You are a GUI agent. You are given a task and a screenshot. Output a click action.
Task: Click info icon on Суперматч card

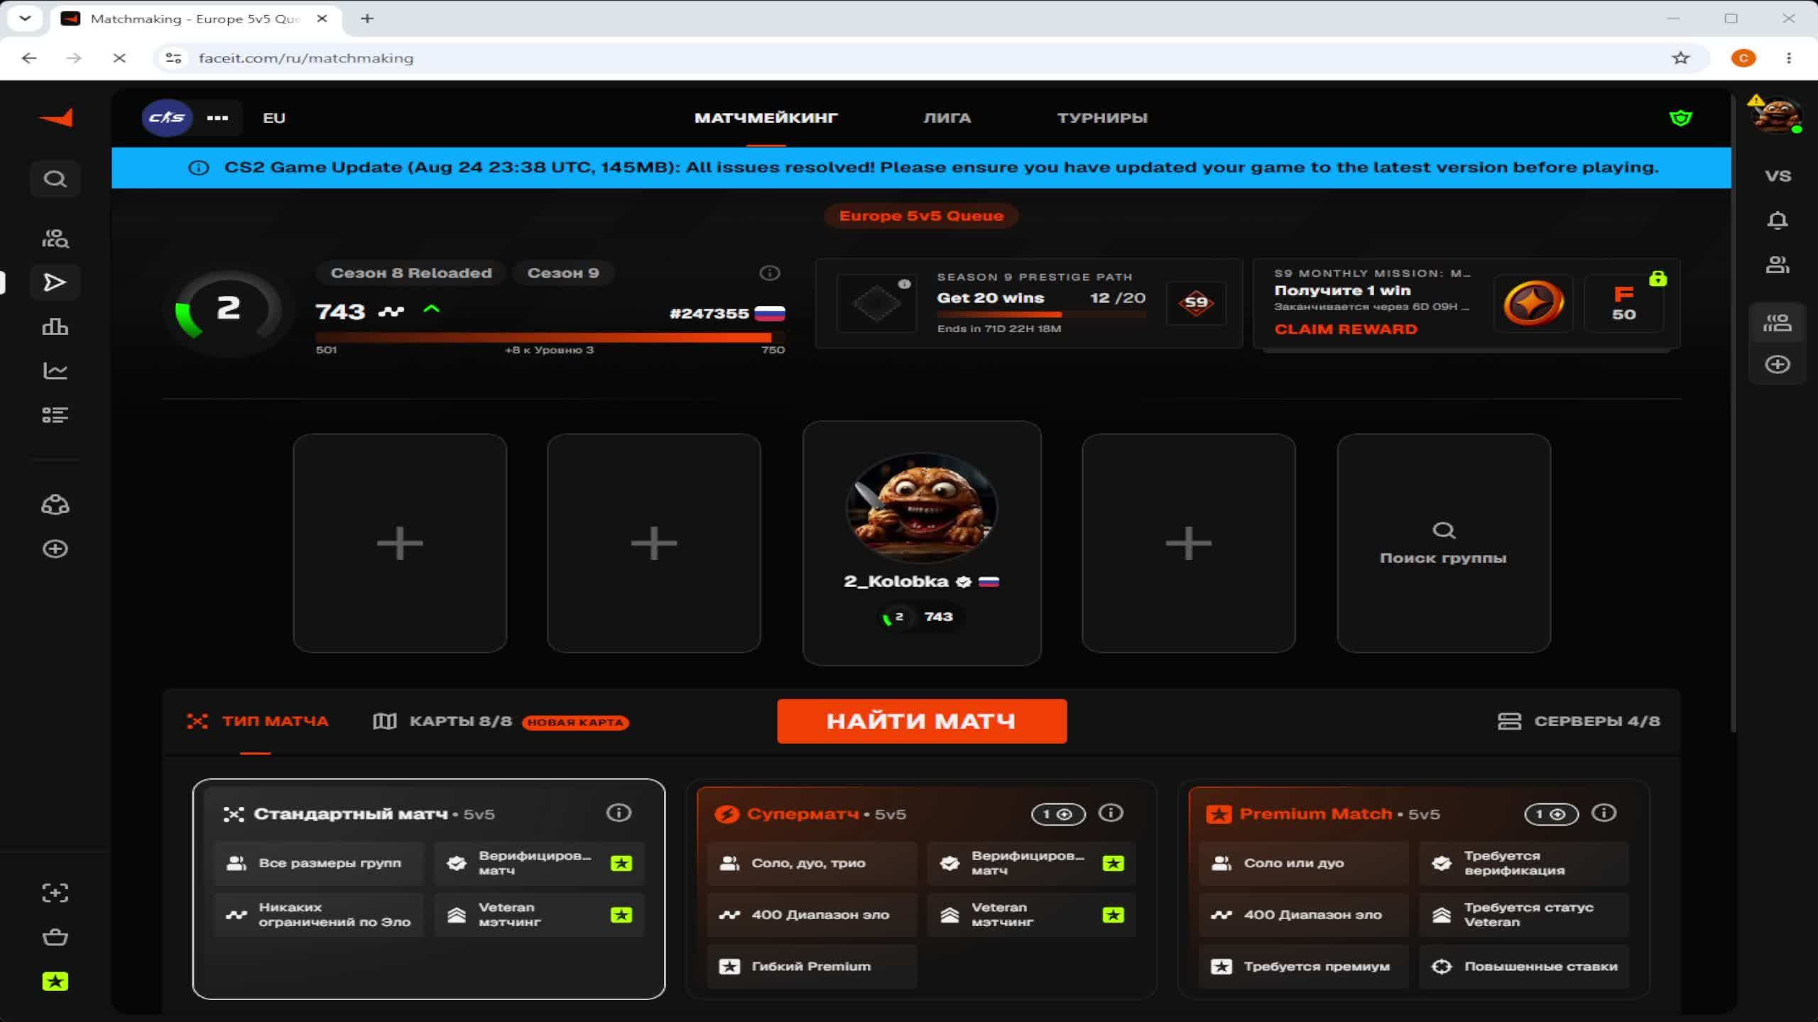1111,813
